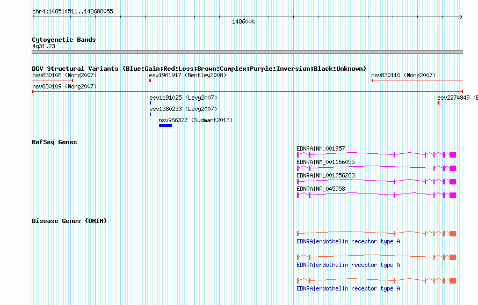Click the 4q31.23 band label
478x305 pixels.
pyautogui.click(x=44, y=46)
